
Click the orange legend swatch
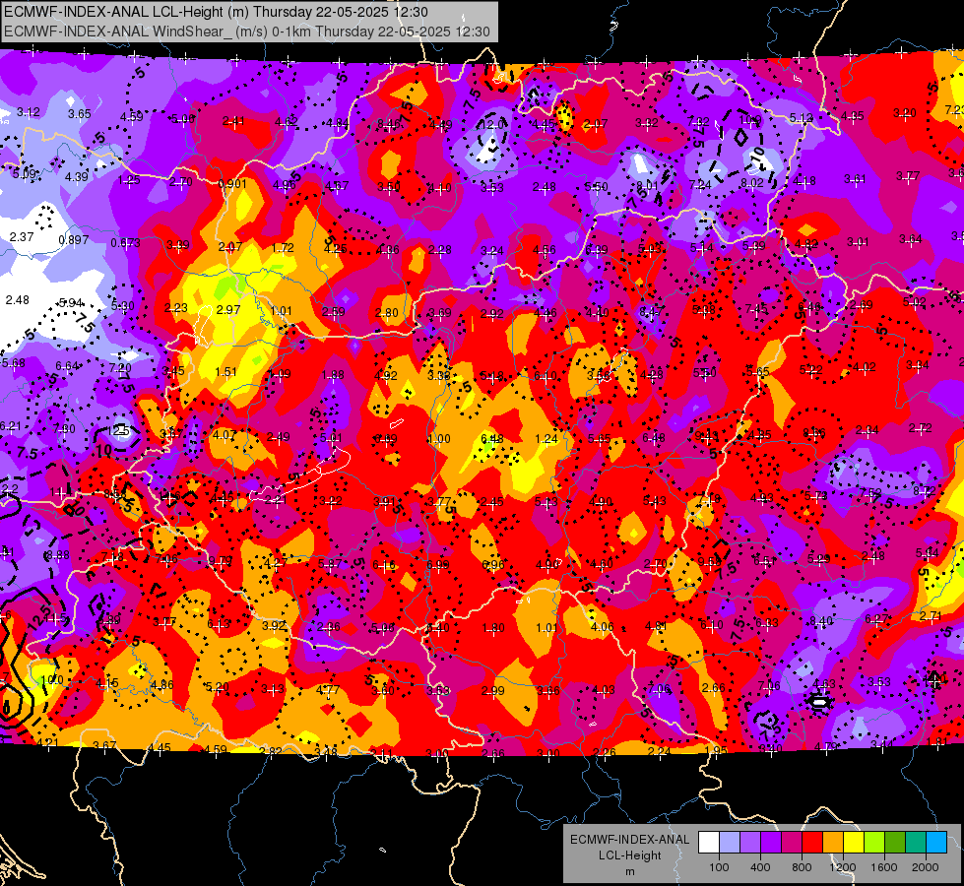pyautogui.click(x=833, y=843)
